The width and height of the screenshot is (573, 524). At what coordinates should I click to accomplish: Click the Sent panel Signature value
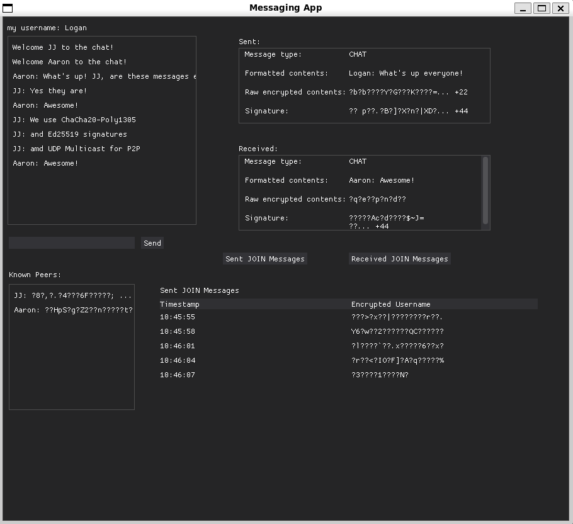coord(408,111)
